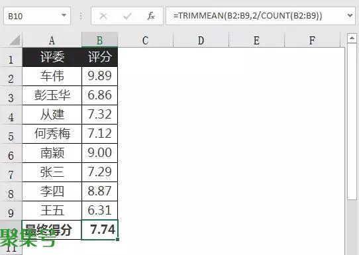Click the vertical scrollbar up arrow
Screen dimensions: 359x255
click(x=352, y=38)
